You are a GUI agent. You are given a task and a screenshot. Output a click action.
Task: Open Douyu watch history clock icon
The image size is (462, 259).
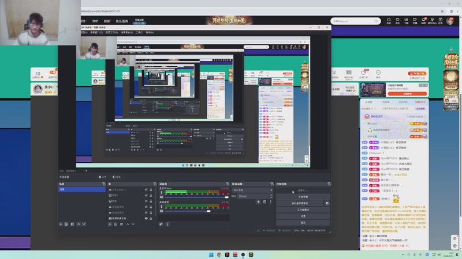click(x=389, y=21)
